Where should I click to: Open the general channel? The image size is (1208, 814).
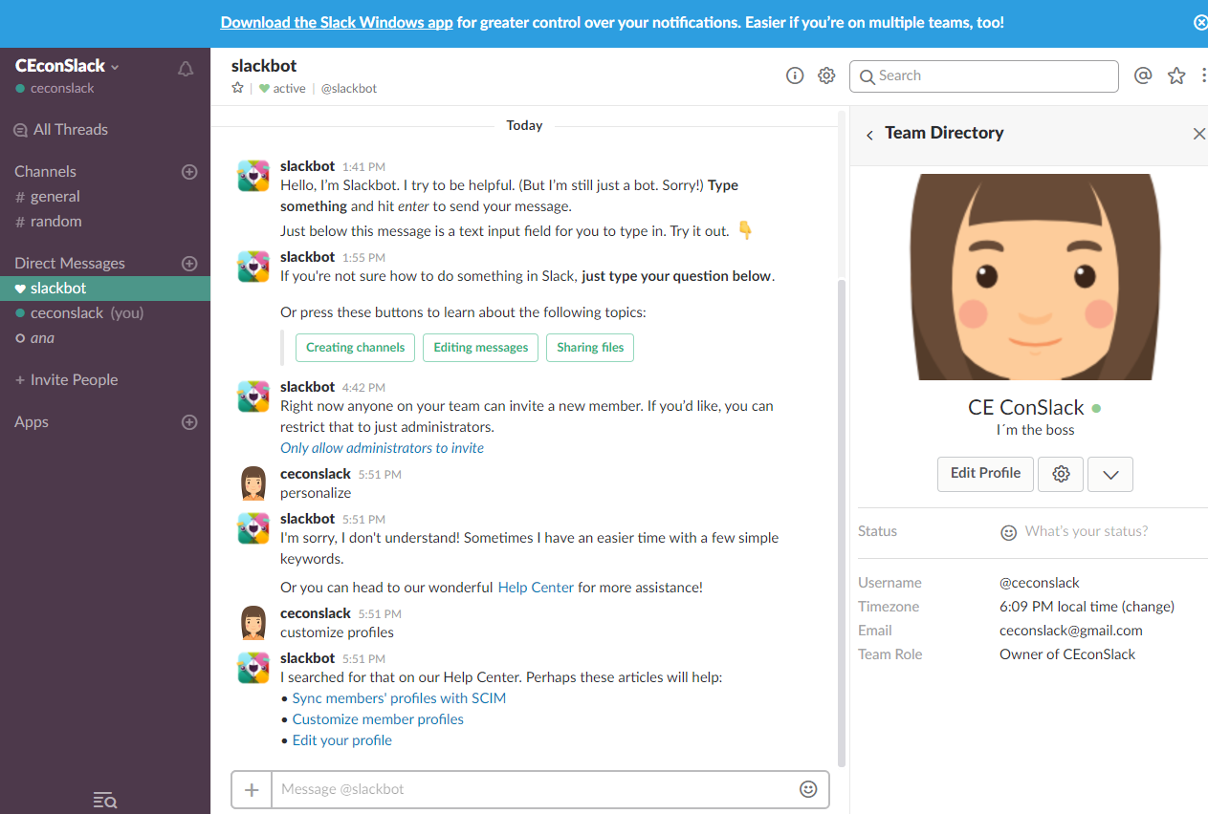55,197
